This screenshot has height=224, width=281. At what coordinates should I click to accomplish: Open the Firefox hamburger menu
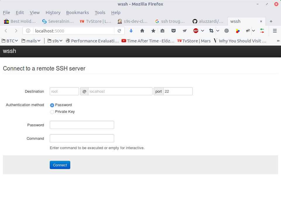click(x=275, y=31)
